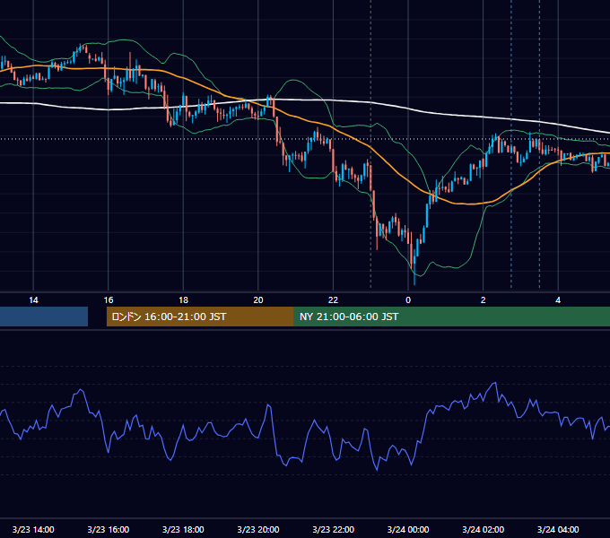Select the London 16:00-21:00 JST session bar
Image resolution: width=610 pixels, height=538 pixels.
click(200, 317)
